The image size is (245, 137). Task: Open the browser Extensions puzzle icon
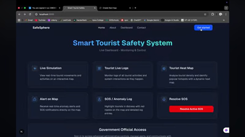(x=213, y=14)
